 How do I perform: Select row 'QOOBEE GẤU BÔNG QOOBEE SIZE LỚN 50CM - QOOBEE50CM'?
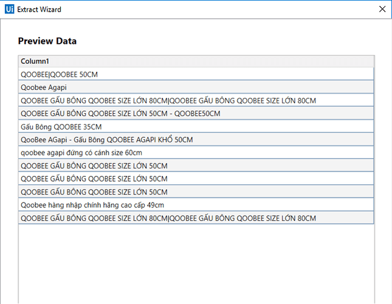pos(196,114)
